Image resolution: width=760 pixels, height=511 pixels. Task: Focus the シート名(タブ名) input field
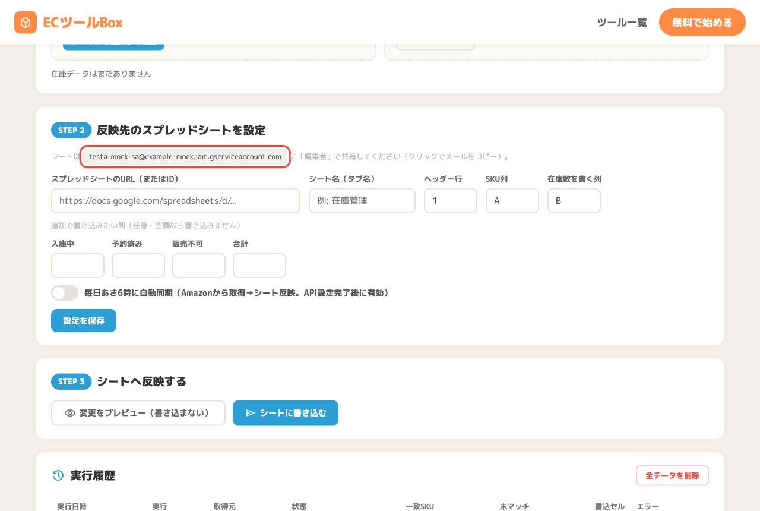362,201
